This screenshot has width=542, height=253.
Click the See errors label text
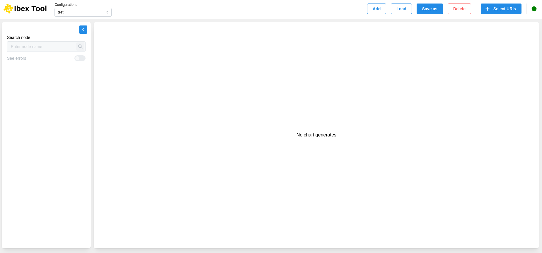[16, 58]
